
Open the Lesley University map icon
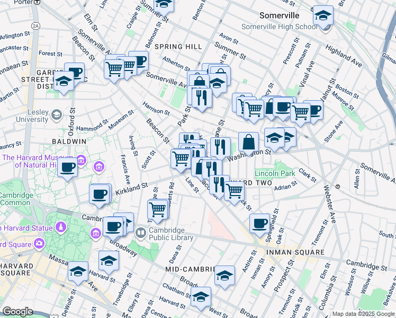[56, 115]
